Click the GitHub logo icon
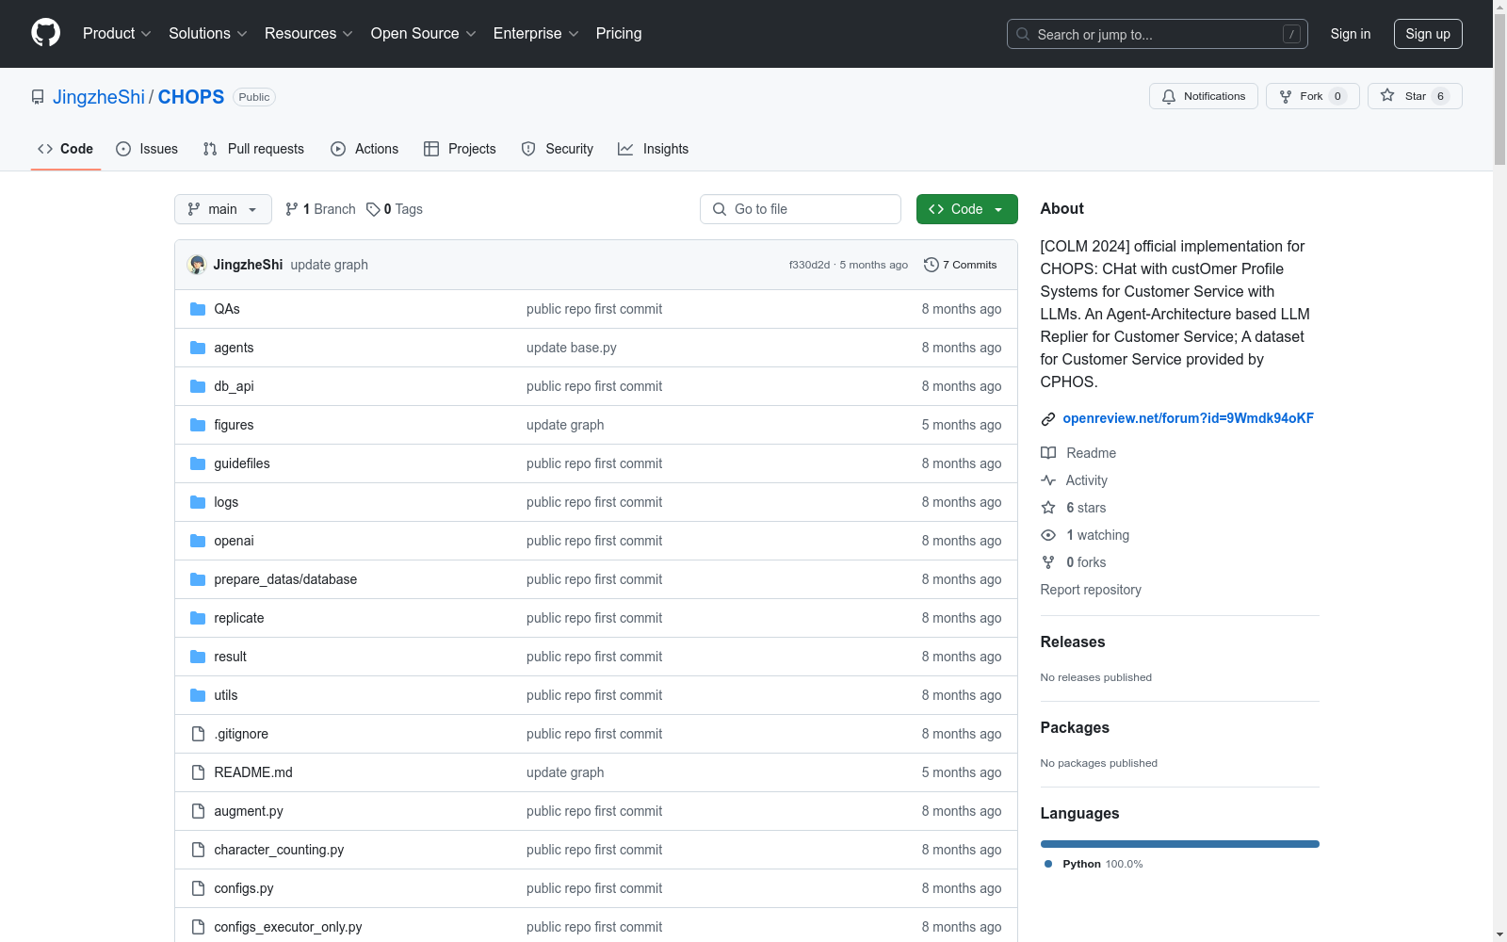 (45, 33)
